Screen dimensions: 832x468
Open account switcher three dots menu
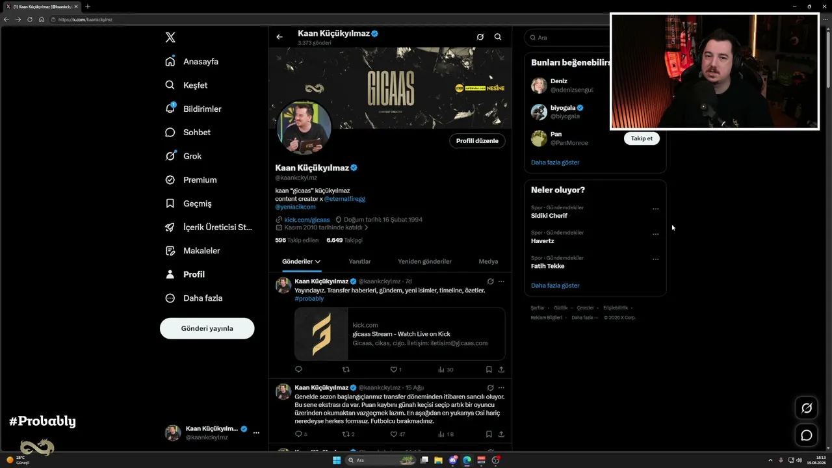pos(256,433)
